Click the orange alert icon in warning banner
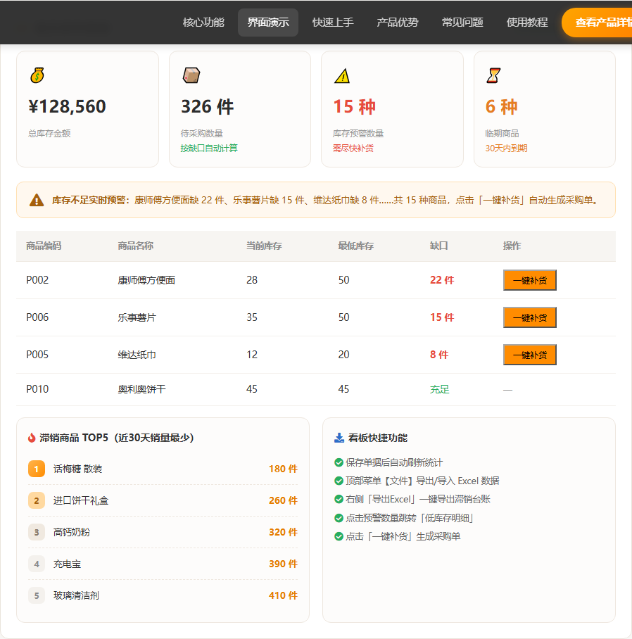Screen dimensions: 632x639 pyautogui.click(x=37, y=200)
